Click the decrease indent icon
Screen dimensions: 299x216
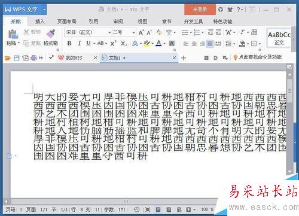tap(210, 32)
